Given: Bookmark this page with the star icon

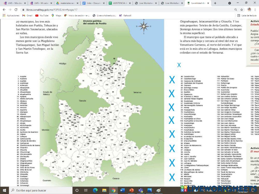Looking at the screenshot, I should click(x=242, y=10).
